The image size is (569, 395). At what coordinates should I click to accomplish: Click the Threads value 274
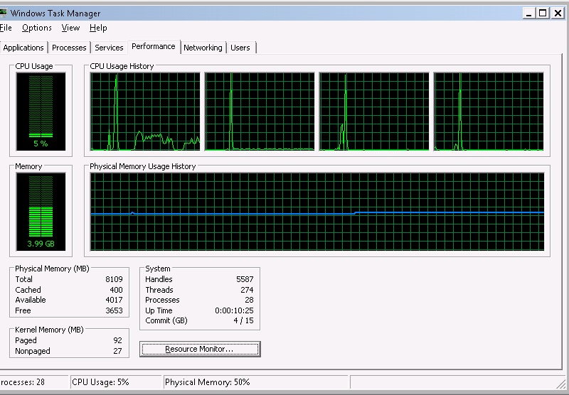(x=247, y=290)
